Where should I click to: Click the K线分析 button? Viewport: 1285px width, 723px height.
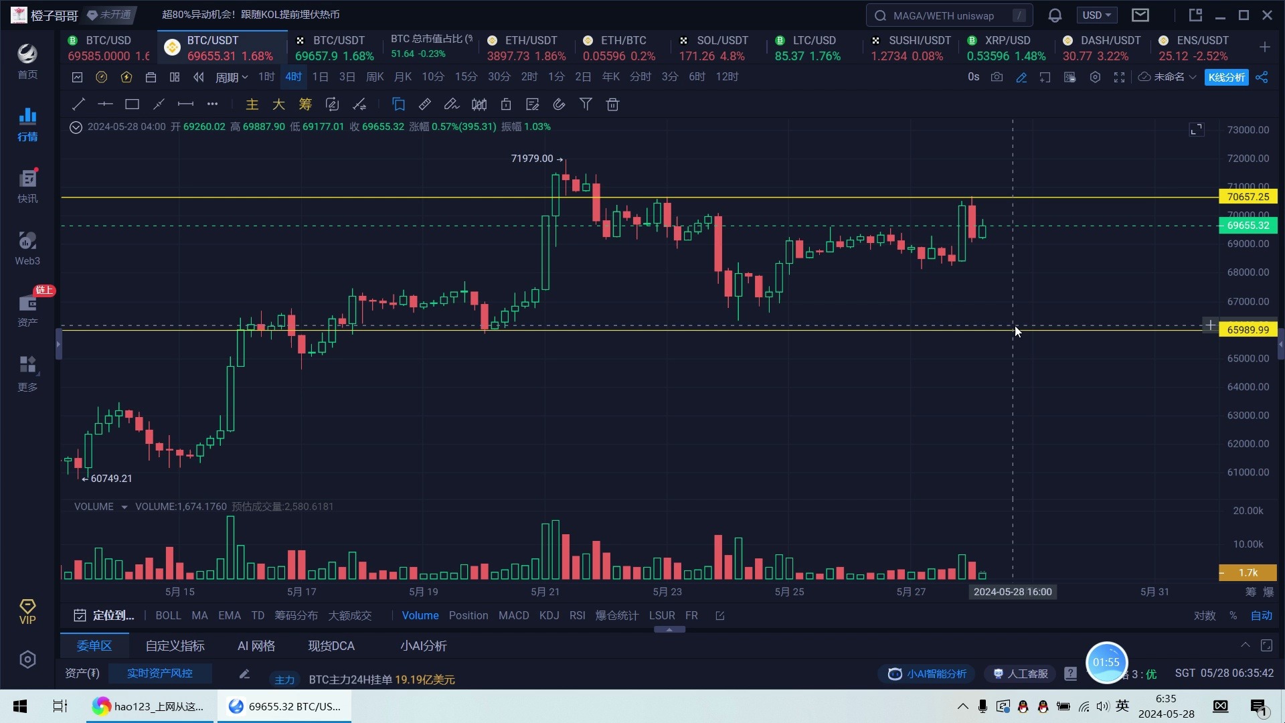pos(1227,77)
